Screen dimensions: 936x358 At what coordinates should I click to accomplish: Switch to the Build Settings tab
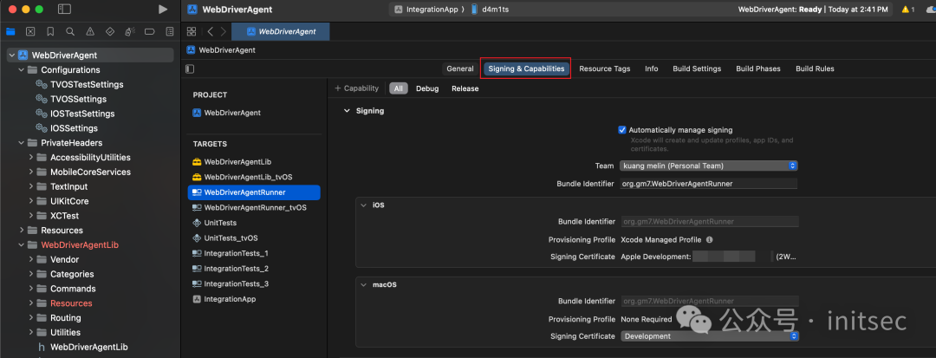pyautogui.click(x=697, y=68)
